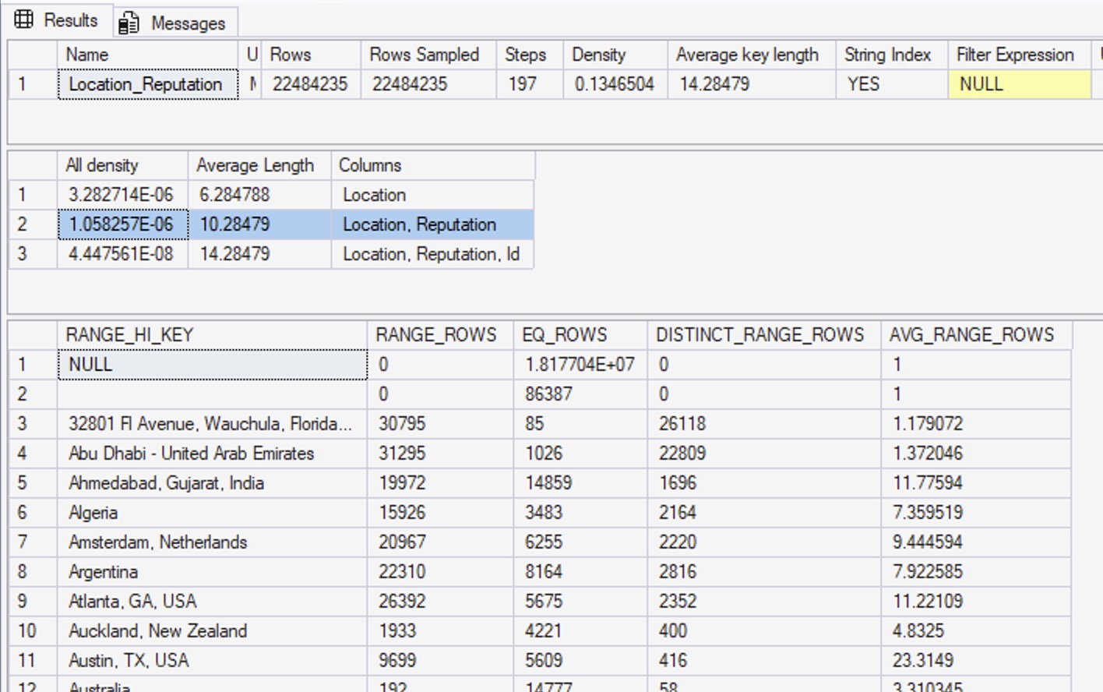Click the Messages tab document icon
The width and height of the screenshot is (1103, 692).
[129, 23]
